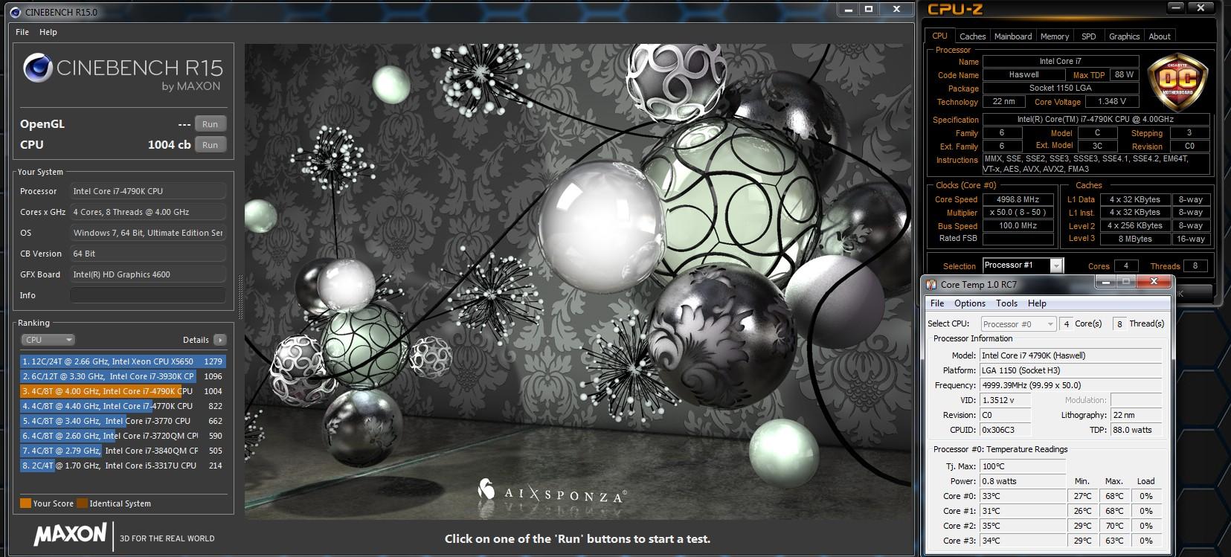Image resolution: width=1231 pixels, height=557 pixels.
Task: Click Tj. Max value 100°C
Action: [x=1022, y=466]
